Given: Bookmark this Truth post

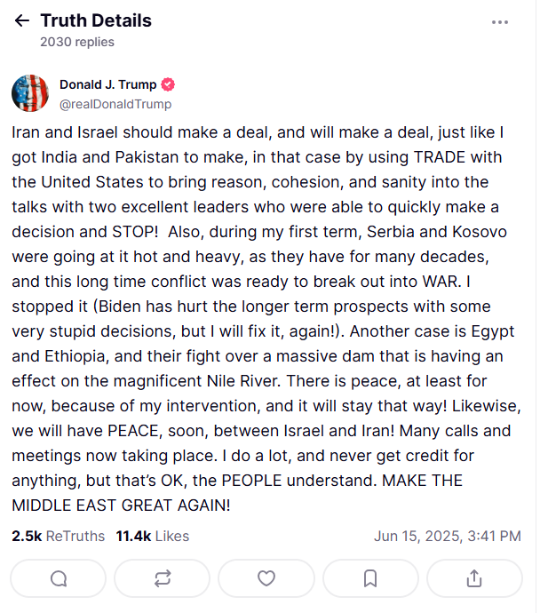Looking at the screenshot, I should point(370,578).
